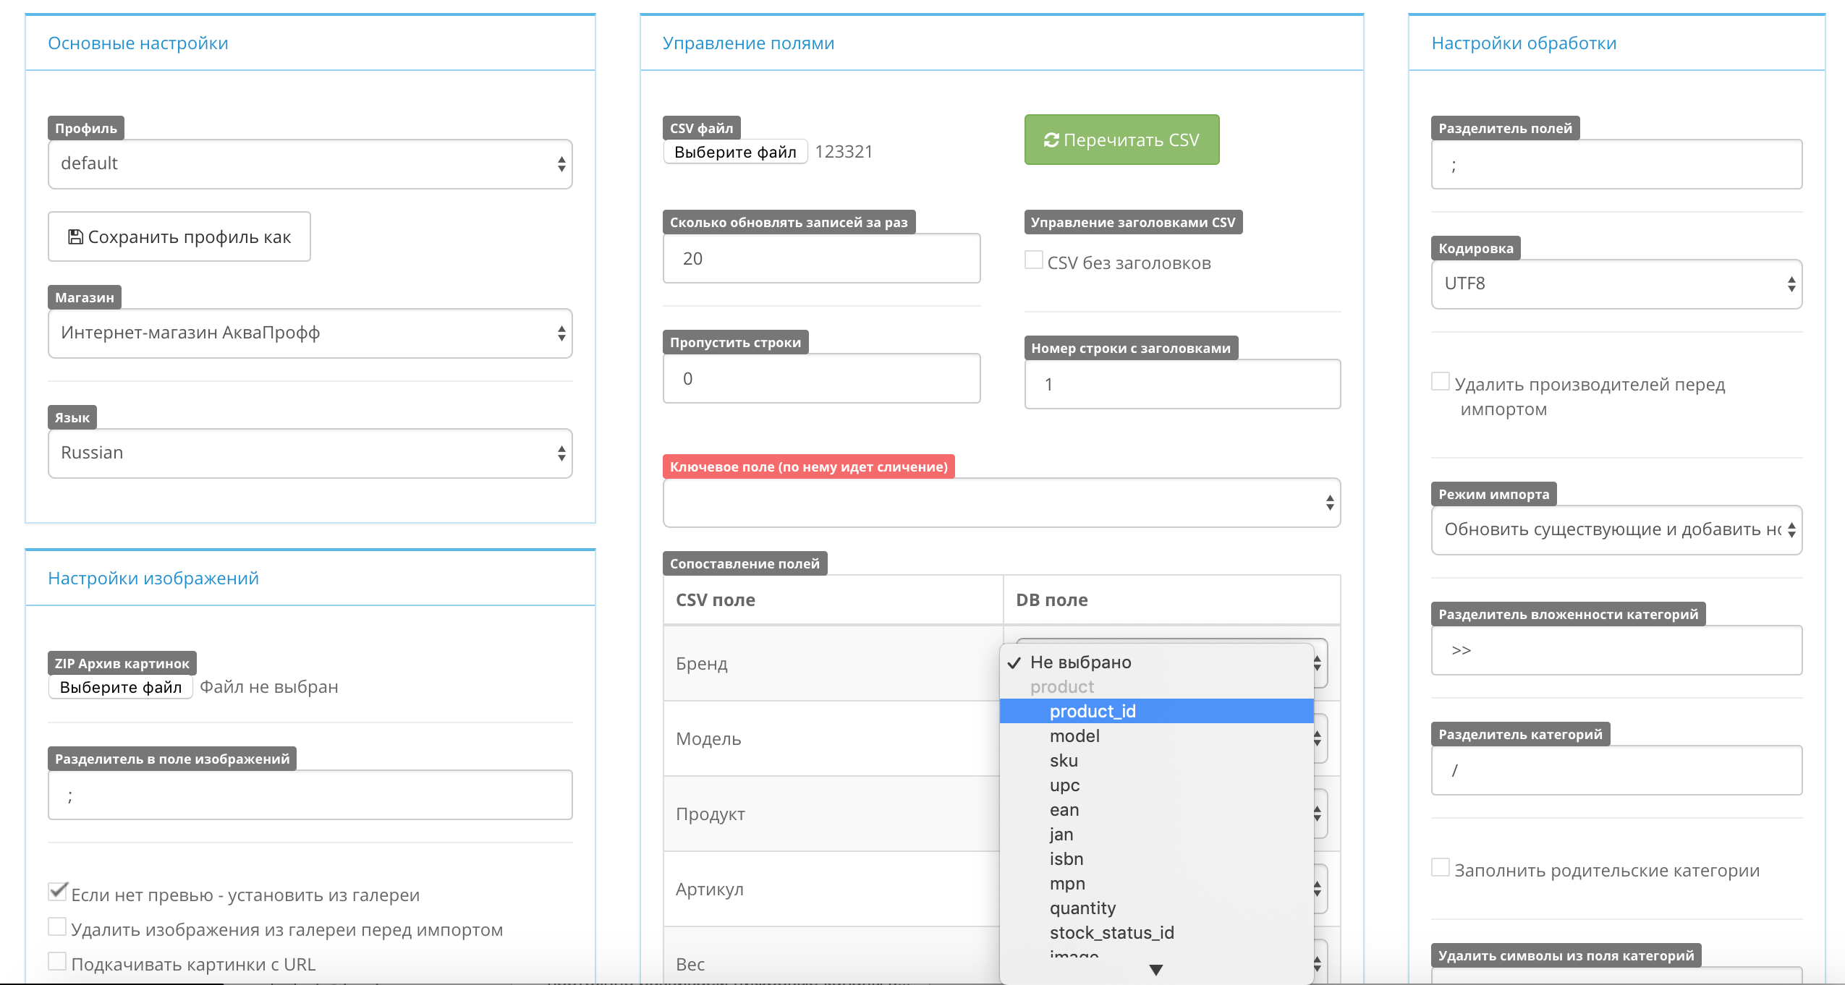This screenshot has width=1845, height=985.
Task: Pick quantity option from the list
Action: tap(1082, 908)
